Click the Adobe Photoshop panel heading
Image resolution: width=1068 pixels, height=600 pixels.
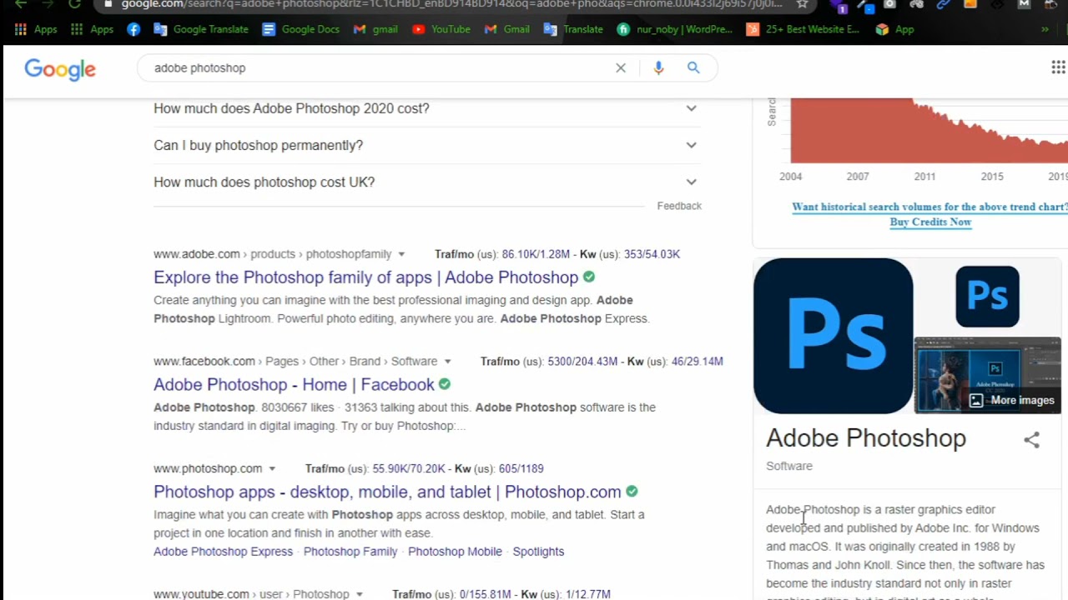point(866,438)
